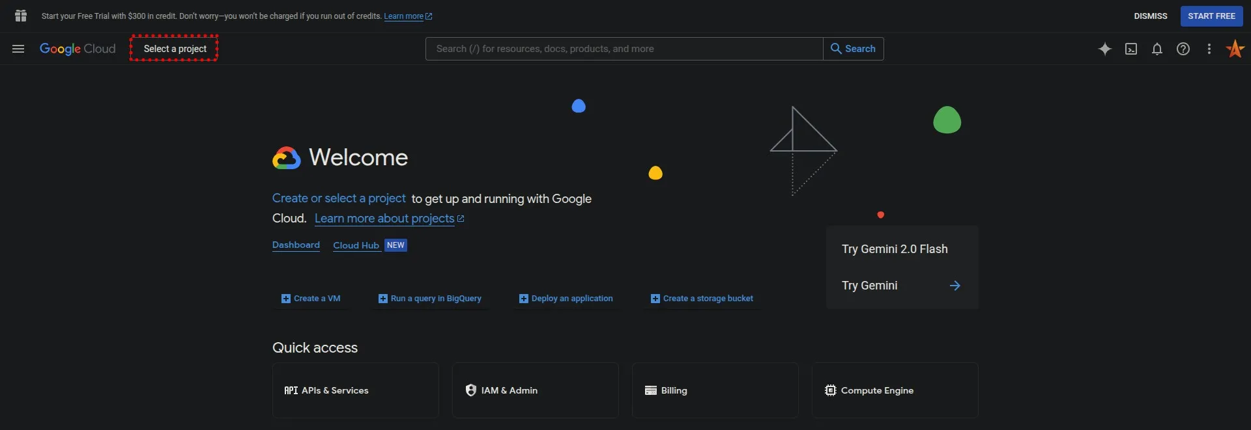Dismiss the free trial banner
The image size is (1251, 430).
pyautogui.click(x=1151, y=16)
